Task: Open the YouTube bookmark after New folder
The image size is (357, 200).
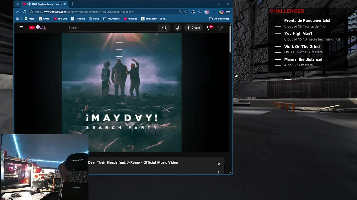Action: click(131, 19)
